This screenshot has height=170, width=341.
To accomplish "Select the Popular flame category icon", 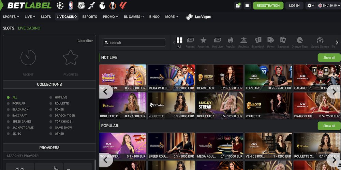I will [x=231, y=40].
